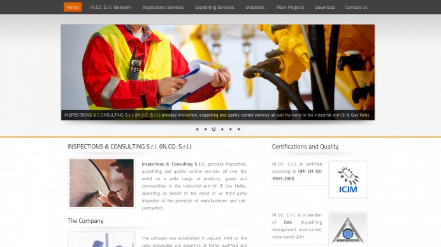
Task: Select the second slideshow dot
Action: point(206,130)
